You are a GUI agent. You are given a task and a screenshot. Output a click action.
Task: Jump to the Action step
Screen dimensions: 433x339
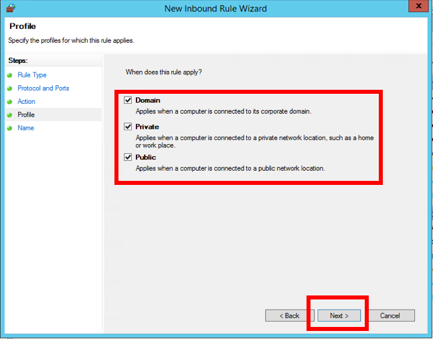pos(27,102)
